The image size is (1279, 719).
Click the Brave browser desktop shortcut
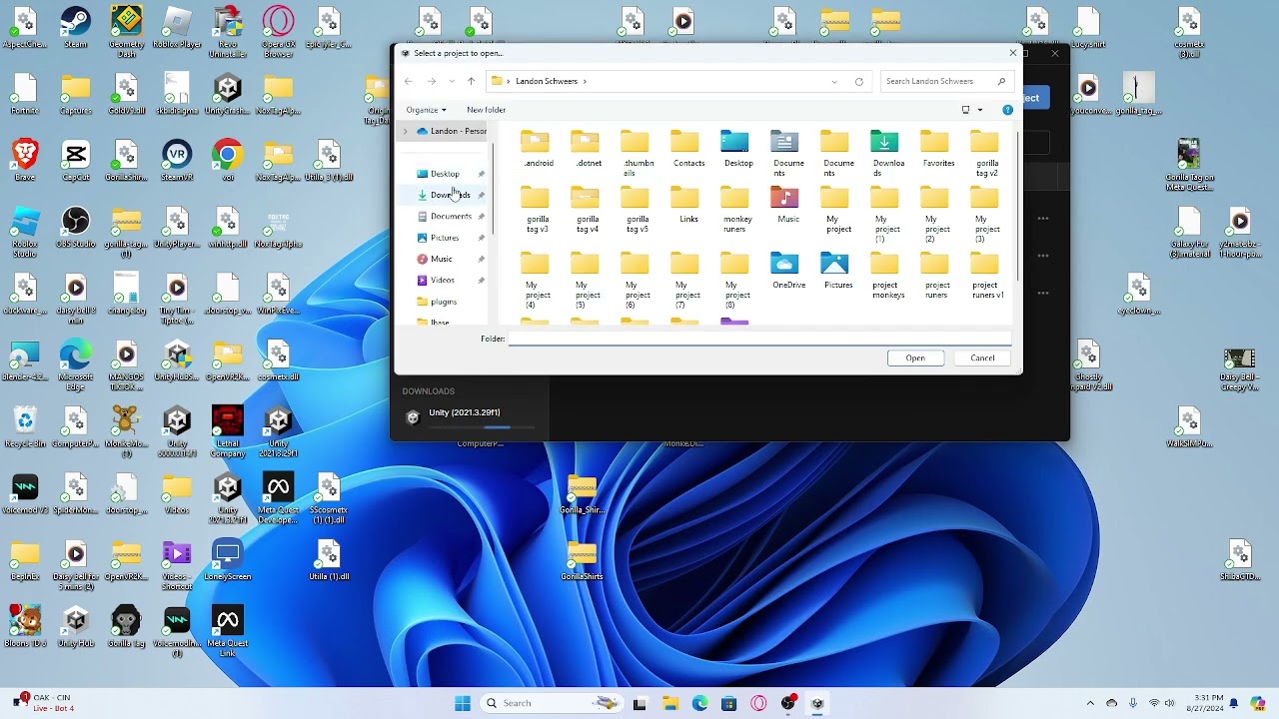click(24, 161)
